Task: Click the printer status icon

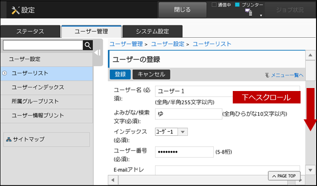Action: pyautogui.click(x=249, y=12)
